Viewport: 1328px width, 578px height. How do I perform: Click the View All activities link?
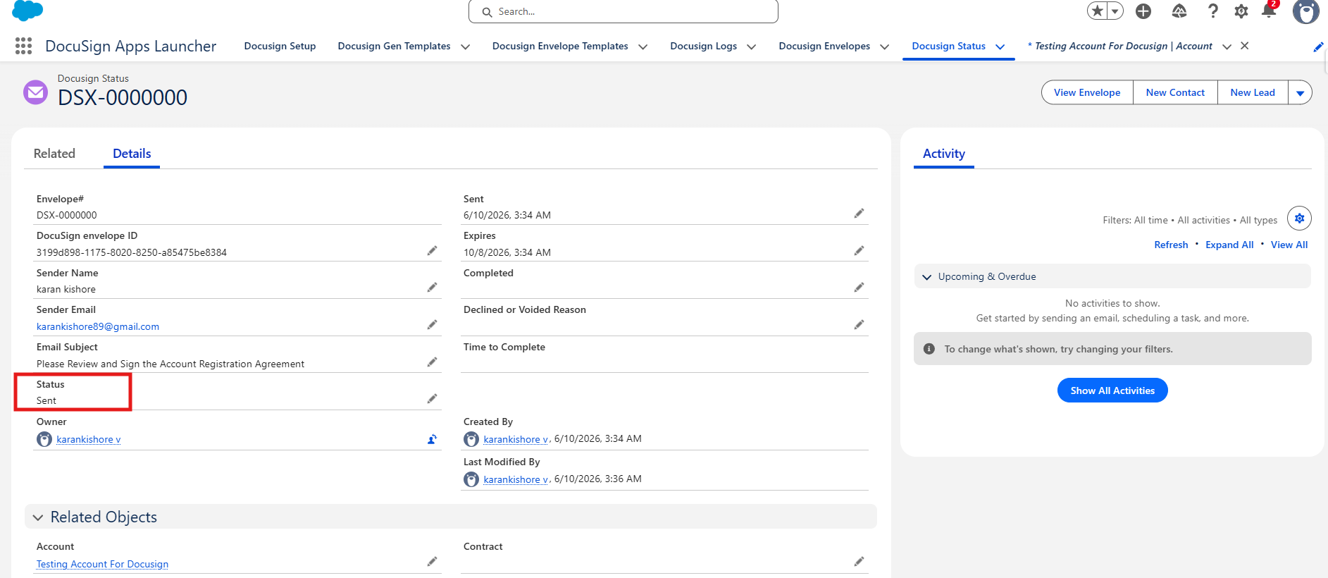click(1289, 245)
